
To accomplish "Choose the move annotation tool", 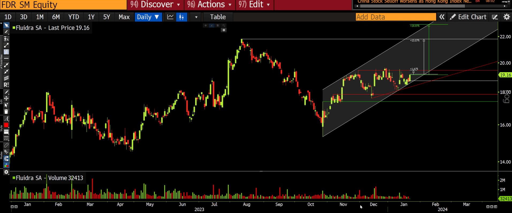I will (6, 99).
